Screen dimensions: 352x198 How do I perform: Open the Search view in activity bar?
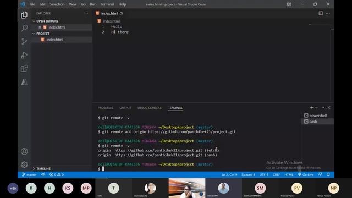click(x=24, y=28)
